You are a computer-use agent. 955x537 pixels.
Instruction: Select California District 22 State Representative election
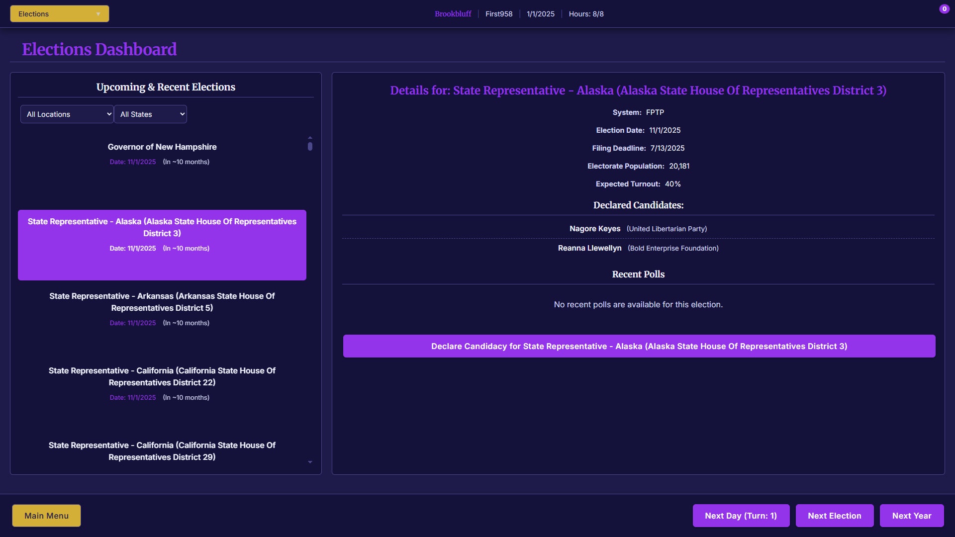tap(162, 383)
